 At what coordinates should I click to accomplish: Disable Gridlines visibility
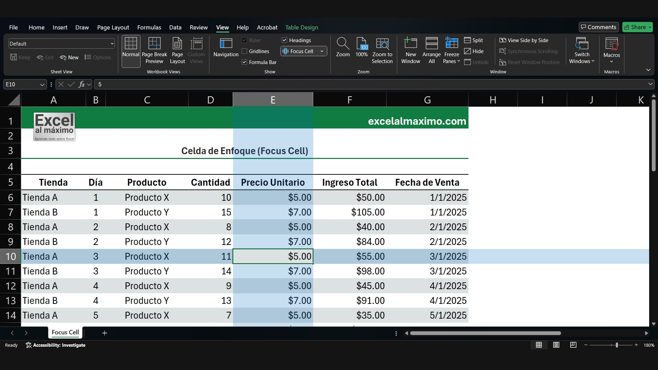(244, 51)
